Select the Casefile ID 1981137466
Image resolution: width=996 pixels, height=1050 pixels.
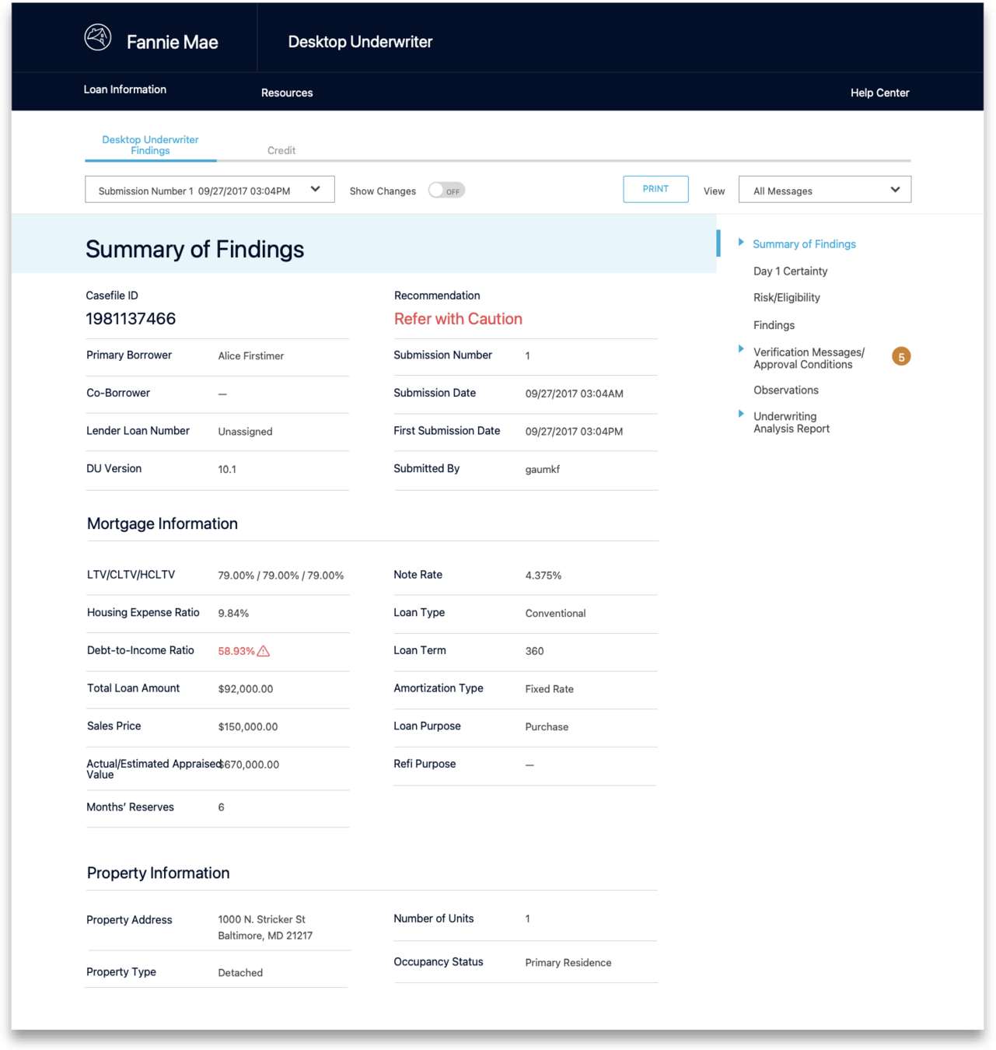coord(131,319)
